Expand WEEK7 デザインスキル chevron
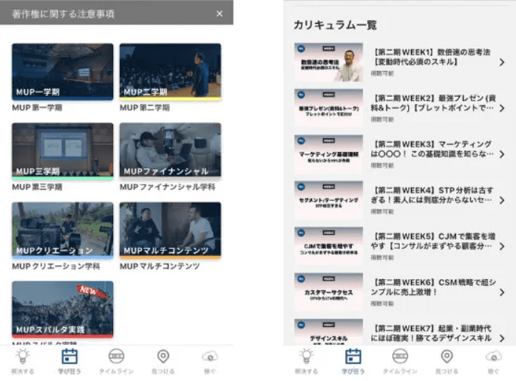 501,338
